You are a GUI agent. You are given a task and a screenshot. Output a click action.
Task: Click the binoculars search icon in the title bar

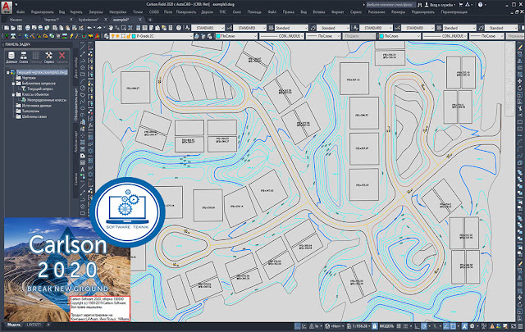(419, 5)
